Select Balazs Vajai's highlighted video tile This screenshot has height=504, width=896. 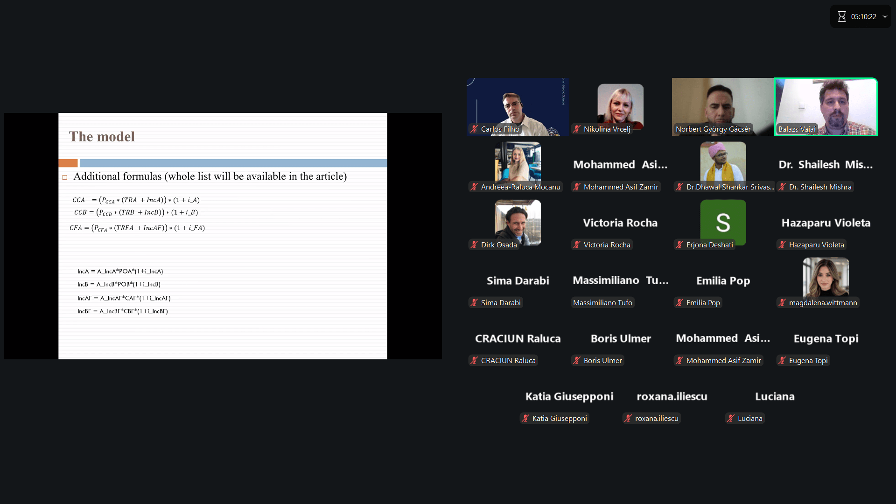[x=826, y=107]
